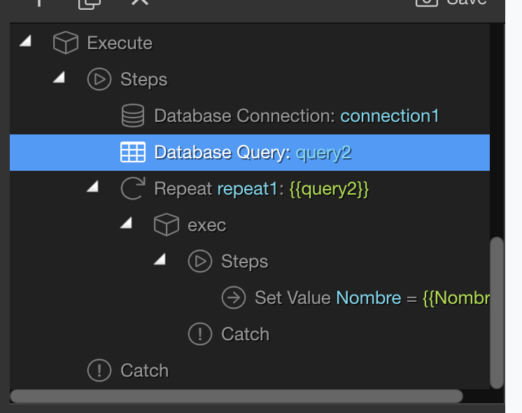Click the top-level Steps play icon
Image resolution: width=522 pixels, height=413 pixels.
(99, 79)
